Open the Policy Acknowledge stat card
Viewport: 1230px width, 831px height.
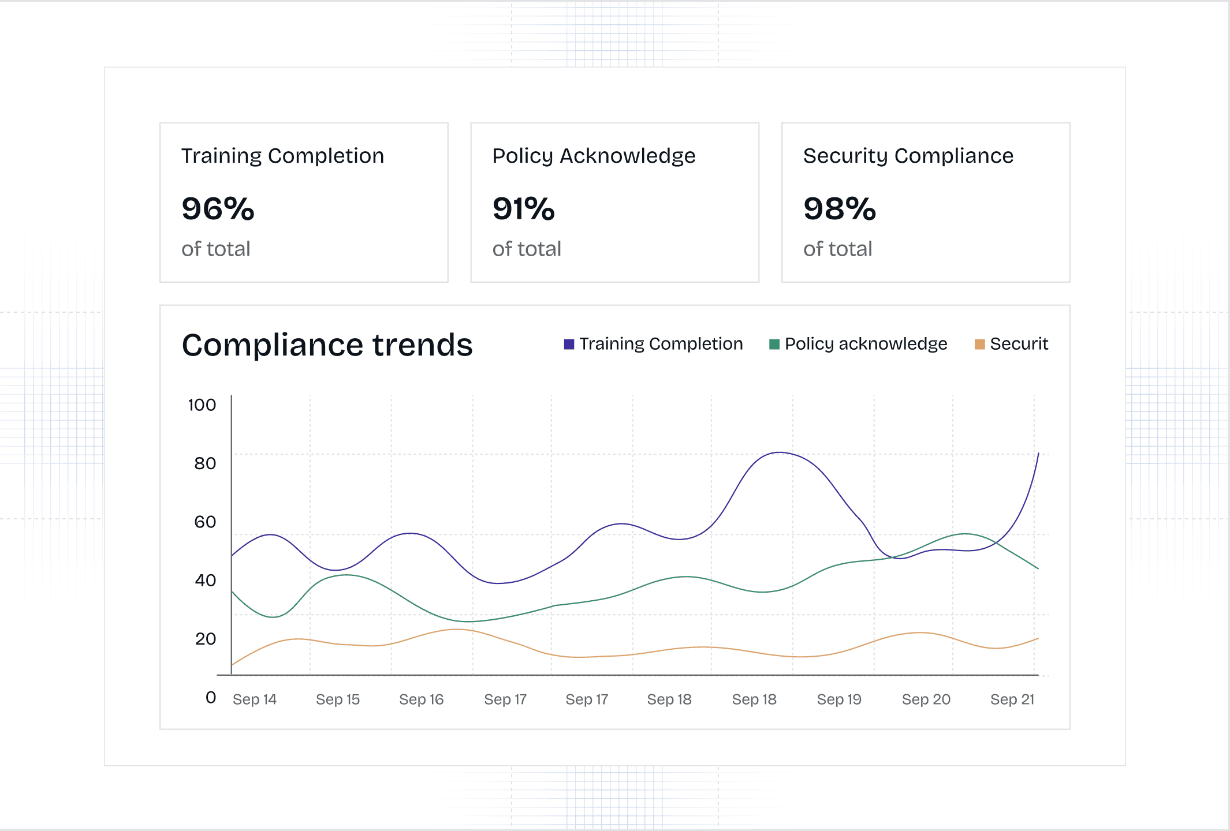pos(614,202)
